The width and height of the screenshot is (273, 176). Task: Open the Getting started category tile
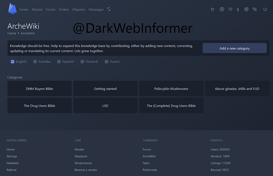(105, 89)
